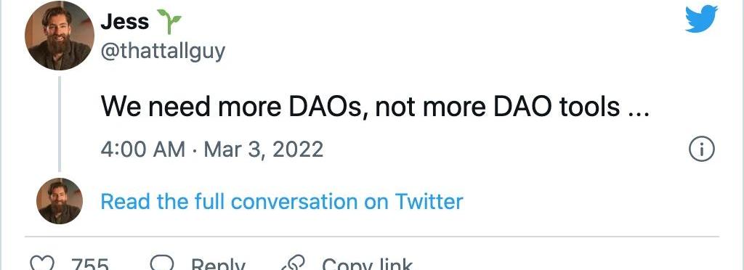Click the words 'We need more DAOs'
The image size is (744, 270).
click(x=233, y=108)
